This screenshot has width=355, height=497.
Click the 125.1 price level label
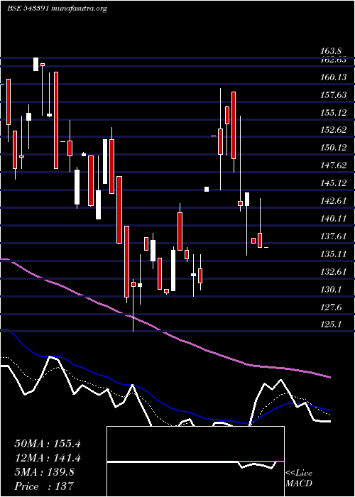click(331, 325)
